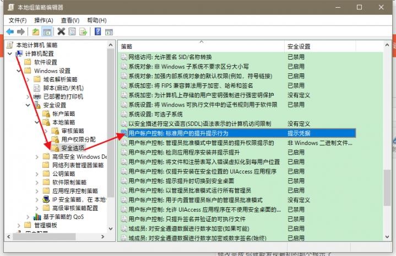Collapse the 计算机配置 tree node
The image size is (396, 256).
[10, 54]
